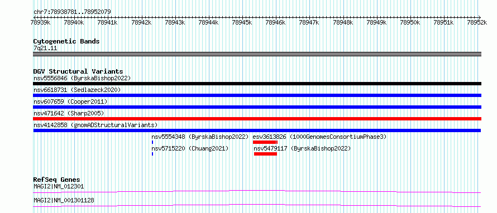
Task: Select the blue nsv607659 variant bar
Action: pos(257,107)
